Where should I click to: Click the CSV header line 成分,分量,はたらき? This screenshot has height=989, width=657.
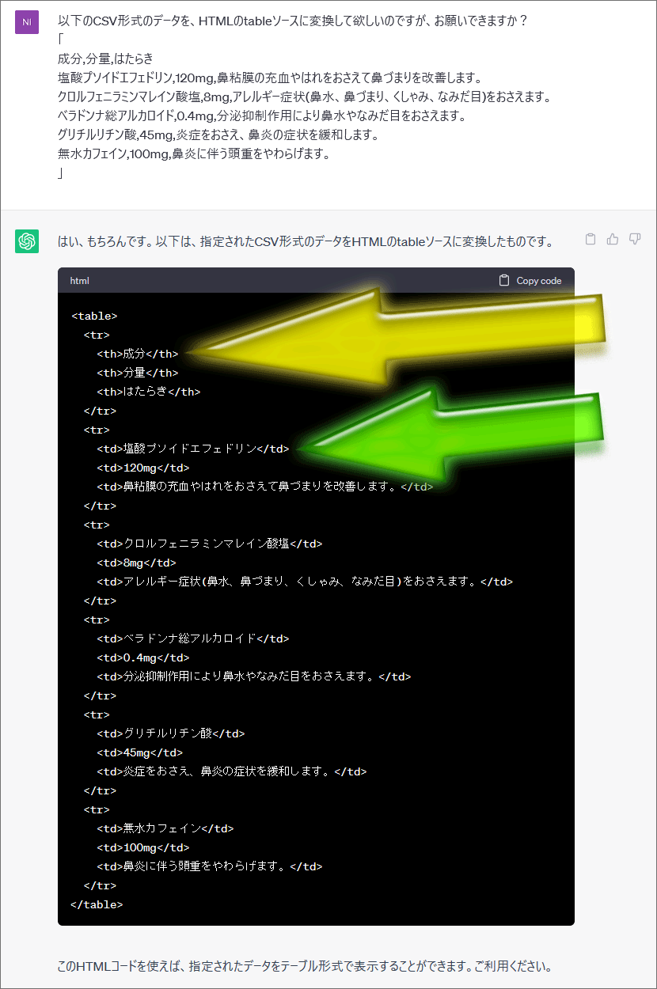point(106,59)
